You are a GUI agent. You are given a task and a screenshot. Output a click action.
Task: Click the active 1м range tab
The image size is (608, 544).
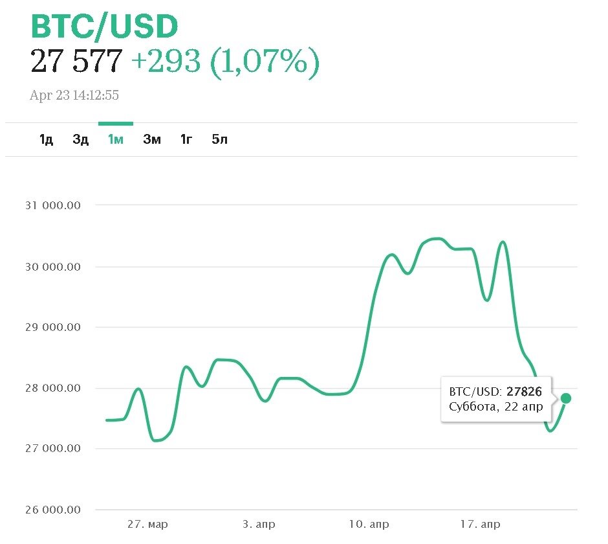coord(116,139)
